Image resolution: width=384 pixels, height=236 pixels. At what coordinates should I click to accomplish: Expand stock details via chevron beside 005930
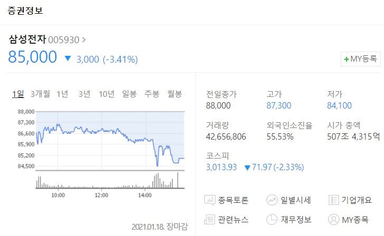click(84, 40)
